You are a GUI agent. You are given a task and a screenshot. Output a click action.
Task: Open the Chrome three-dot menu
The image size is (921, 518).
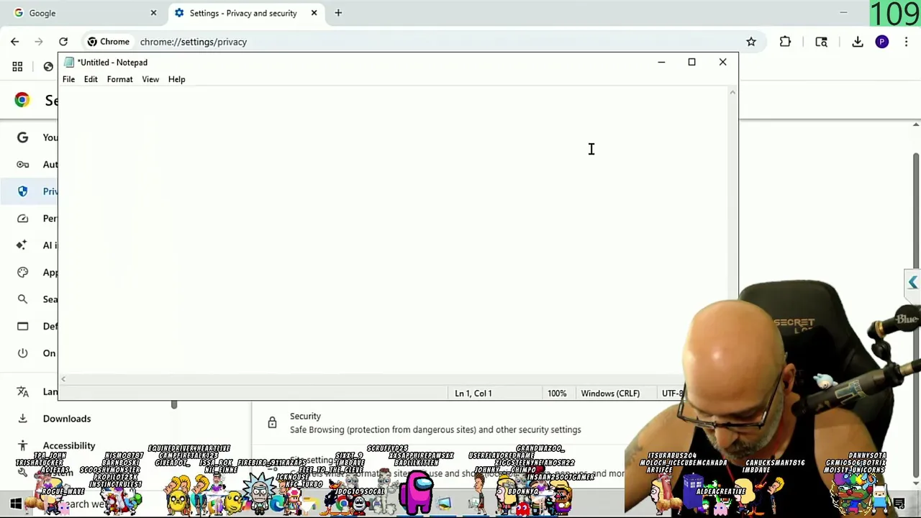pyautogui.click(x=907, y=42)
